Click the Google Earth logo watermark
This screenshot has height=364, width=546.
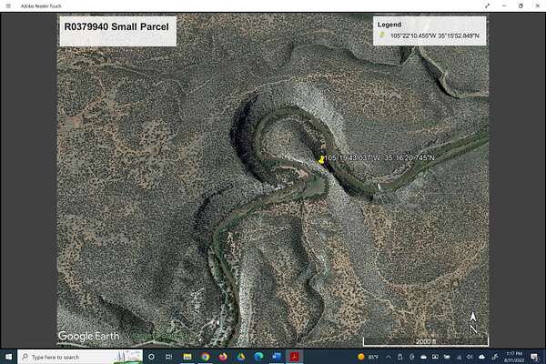[88, 336]
